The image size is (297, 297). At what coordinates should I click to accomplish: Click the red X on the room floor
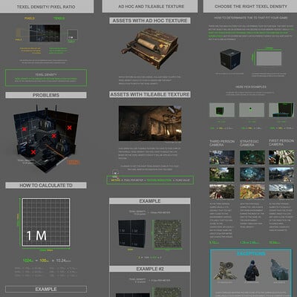pyautogui.click(x=33, y=152)
